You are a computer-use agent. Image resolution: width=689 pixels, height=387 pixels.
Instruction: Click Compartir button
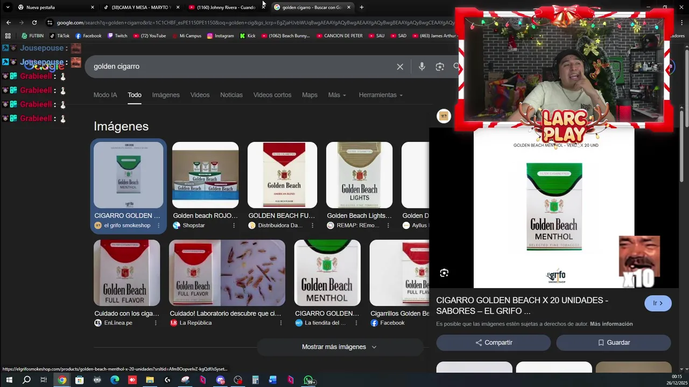click(494, 343)
